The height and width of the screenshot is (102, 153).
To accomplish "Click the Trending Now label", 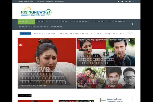I will tap(25, 34).
